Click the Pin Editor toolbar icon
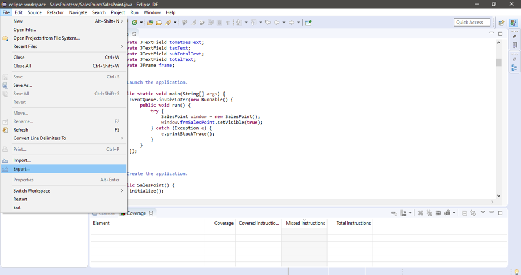This screenshot has height=275, width=521. [308, 23]
